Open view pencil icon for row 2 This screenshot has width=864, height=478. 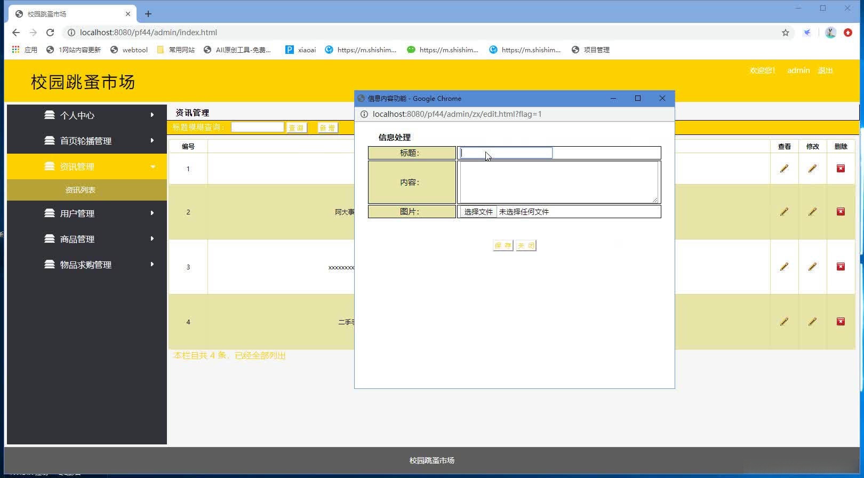784,212
